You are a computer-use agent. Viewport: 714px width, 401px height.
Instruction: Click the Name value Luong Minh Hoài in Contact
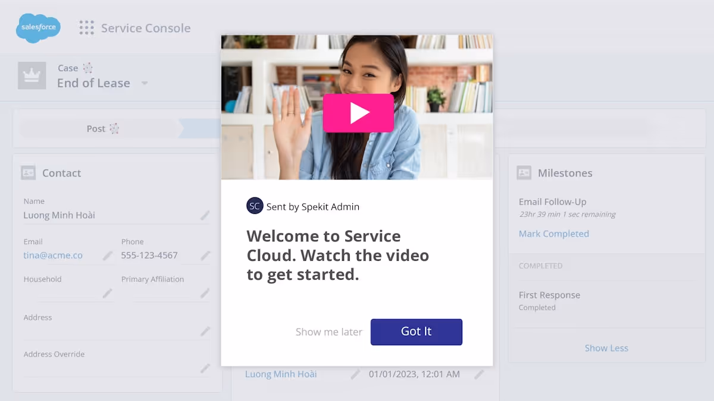point(59,215)
